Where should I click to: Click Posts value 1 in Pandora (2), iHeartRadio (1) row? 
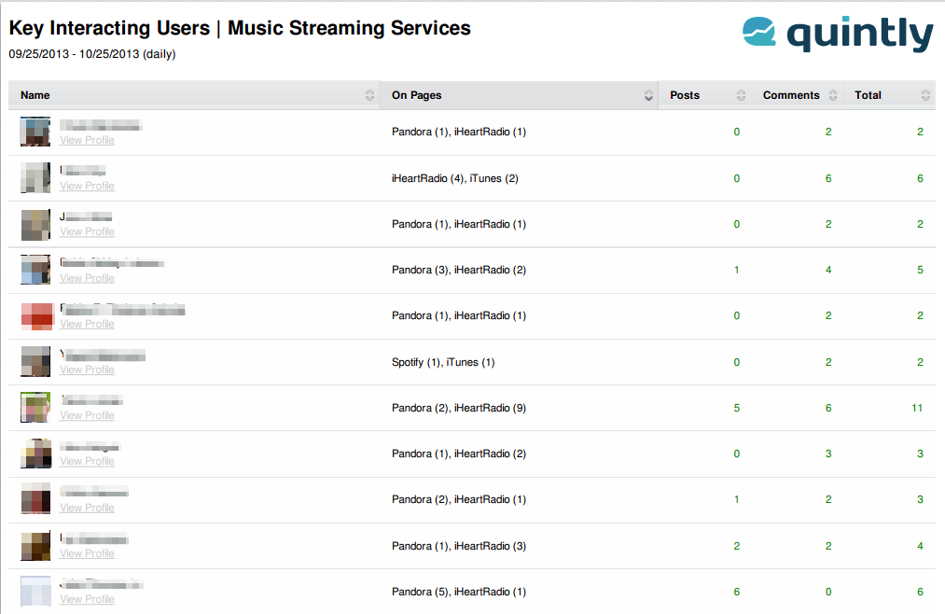click(x=736, y=499)
